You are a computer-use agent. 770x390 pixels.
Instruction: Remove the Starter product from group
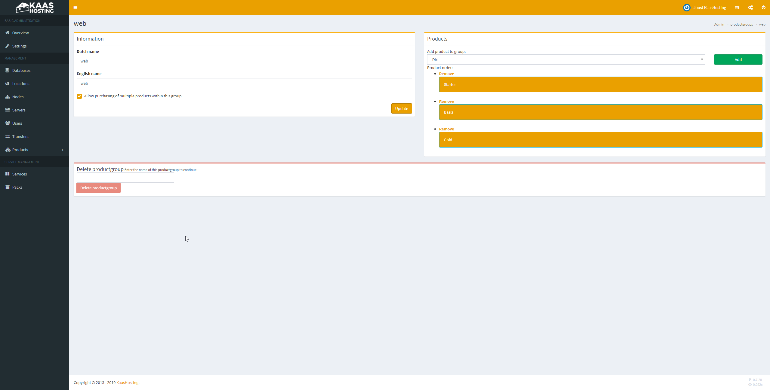tap(446, 74)
